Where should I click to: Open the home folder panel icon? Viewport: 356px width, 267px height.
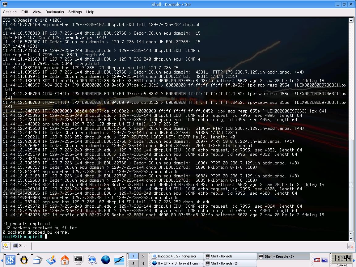(x=65, y=260)
